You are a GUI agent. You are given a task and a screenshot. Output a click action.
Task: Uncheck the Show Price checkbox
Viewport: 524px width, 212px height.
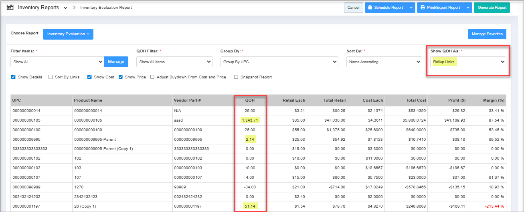(x=121, y=77)
